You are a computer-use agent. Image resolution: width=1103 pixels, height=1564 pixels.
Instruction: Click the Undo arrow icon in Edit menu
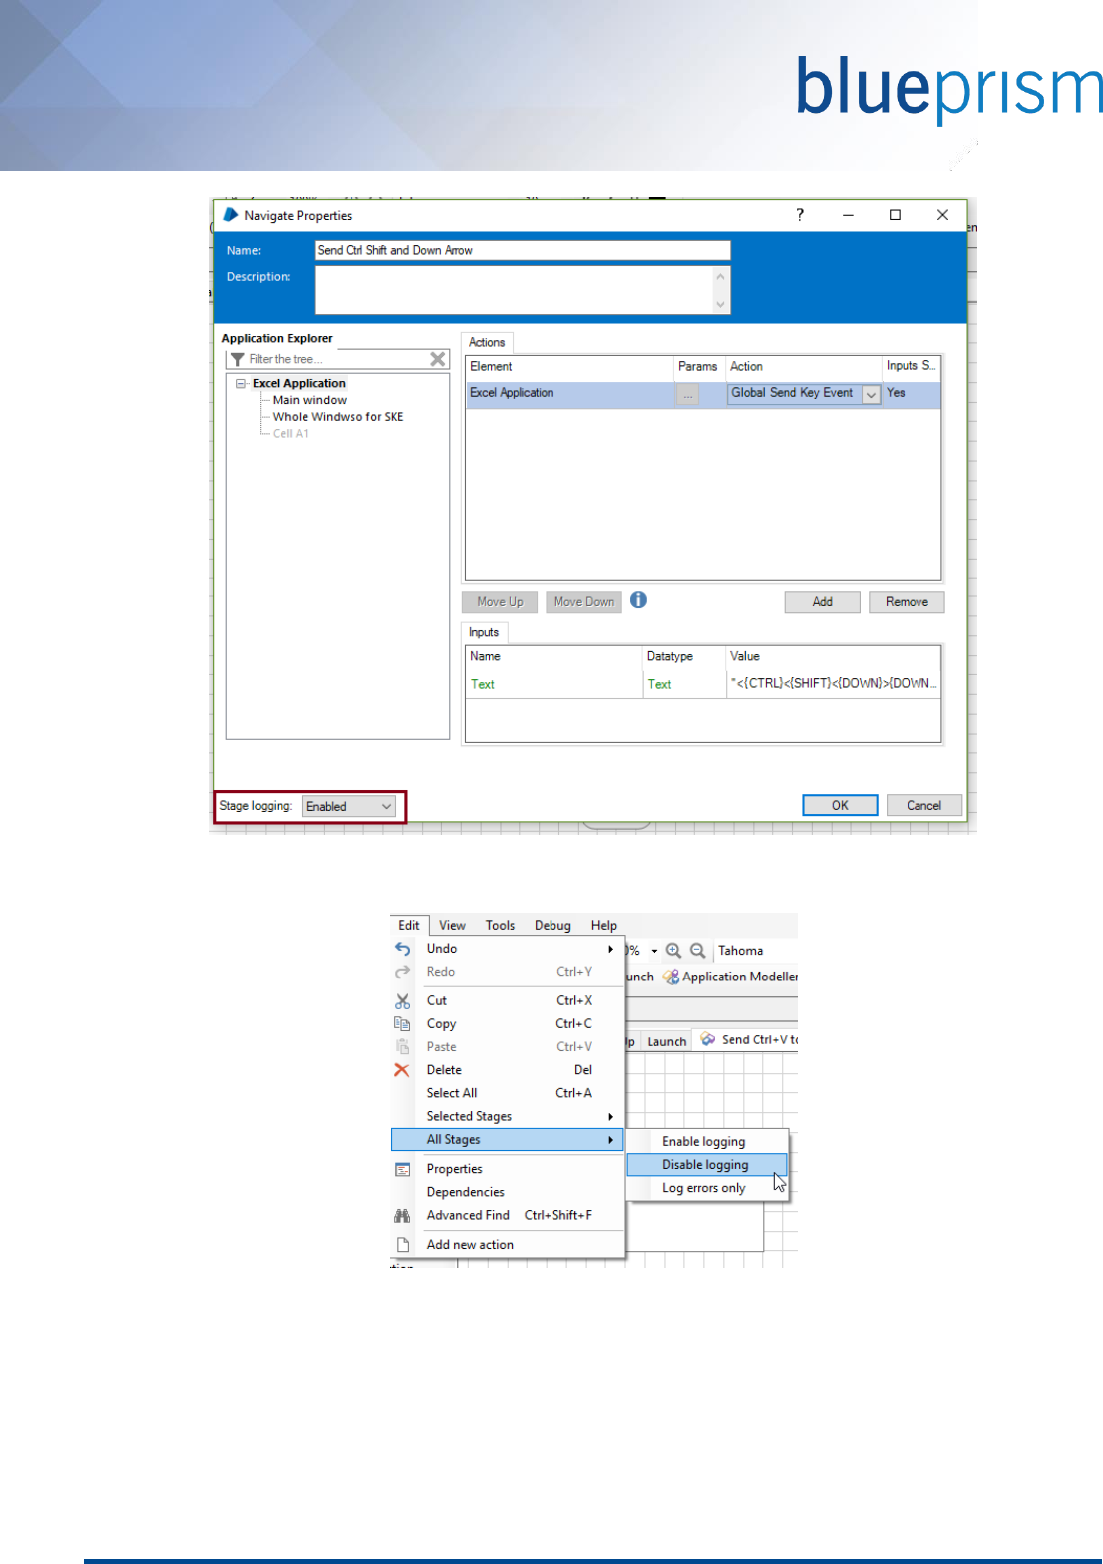tap(403, 949)
